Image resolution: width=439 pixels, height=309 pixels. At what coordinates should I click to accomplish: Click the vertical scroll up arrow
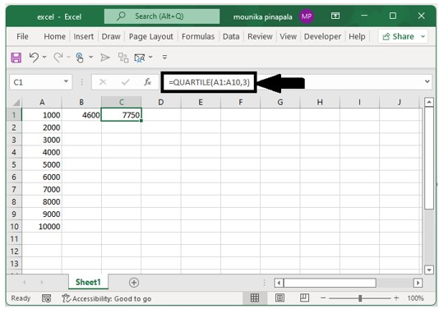pos(429,102)
